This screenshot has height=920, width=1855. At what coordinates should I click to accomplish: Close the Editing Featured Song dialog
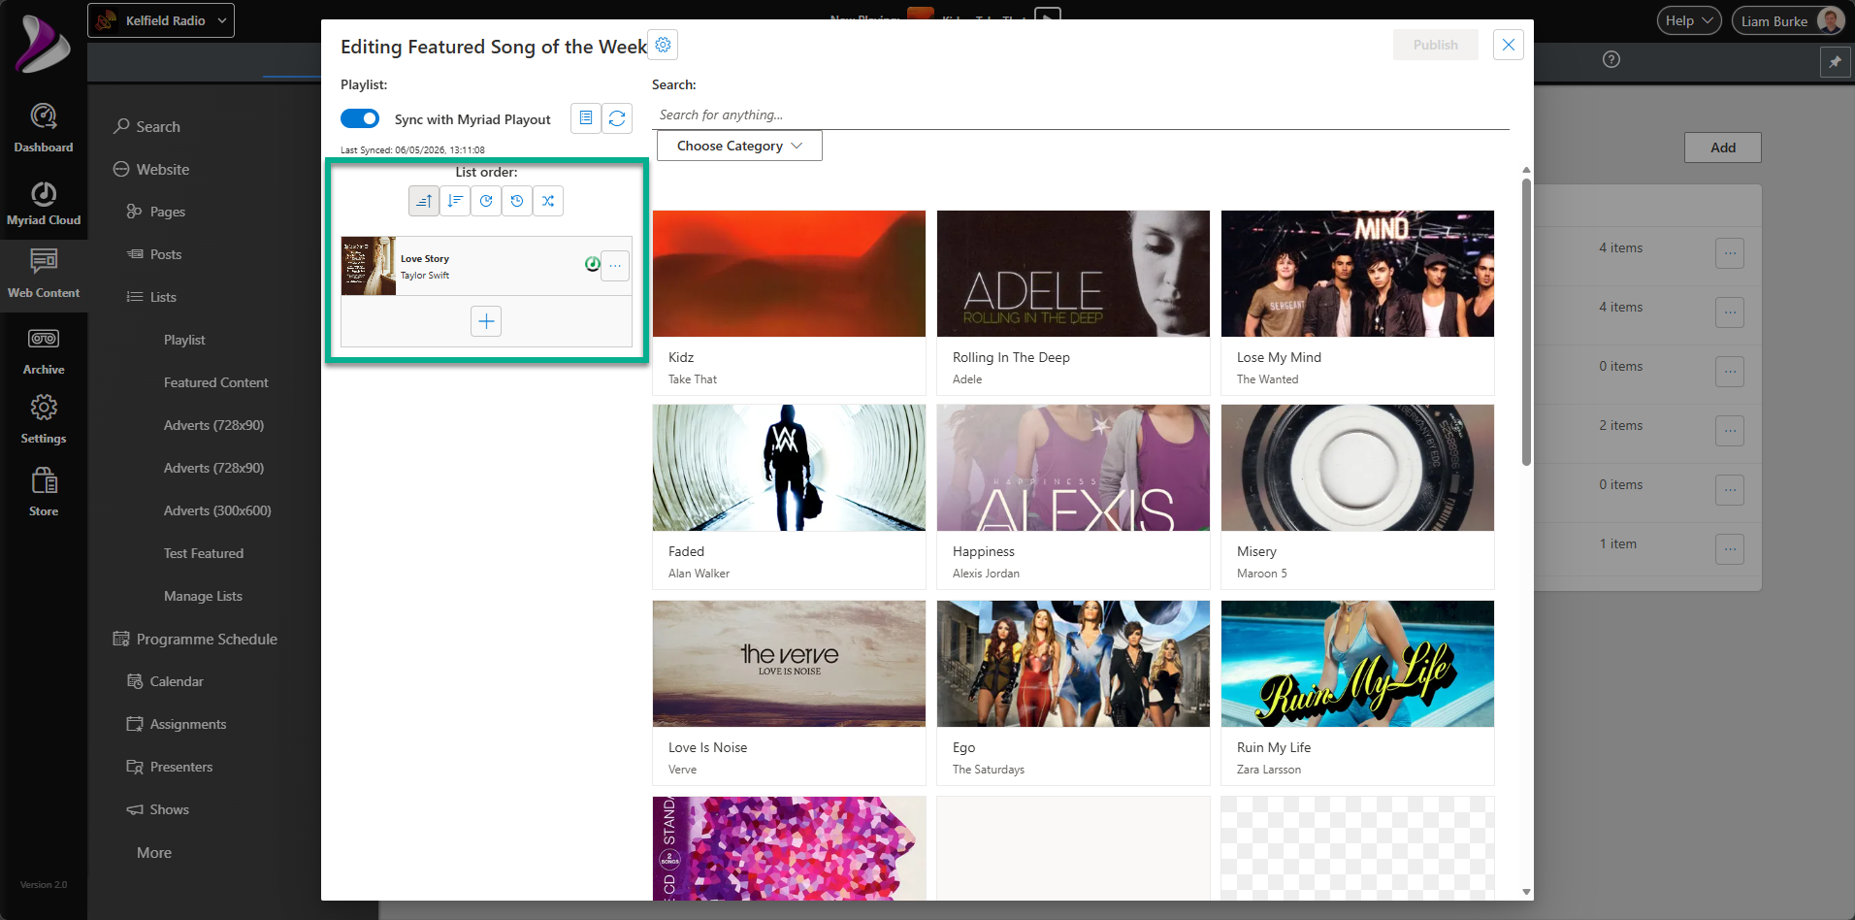click(x=1509, y=45)
